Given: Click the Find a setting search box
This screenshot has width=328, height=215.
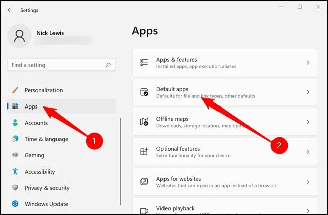Looking at the screenshot, I should pos(56,65).
